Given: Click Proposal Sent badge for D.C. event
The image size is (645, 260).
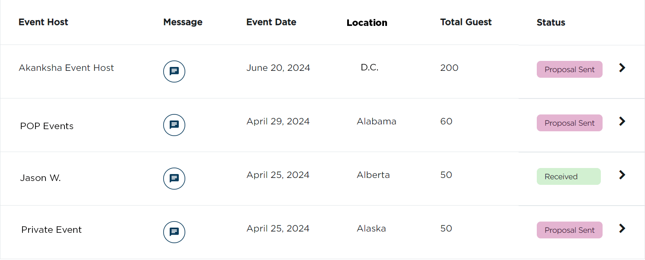Looking at the screenshot, I should (x=570, y=70).
